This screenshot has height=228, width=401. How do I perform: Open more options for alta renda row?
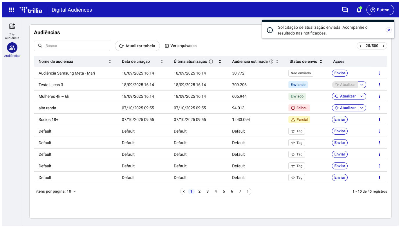pyautogui.click(x=380, y=108)
